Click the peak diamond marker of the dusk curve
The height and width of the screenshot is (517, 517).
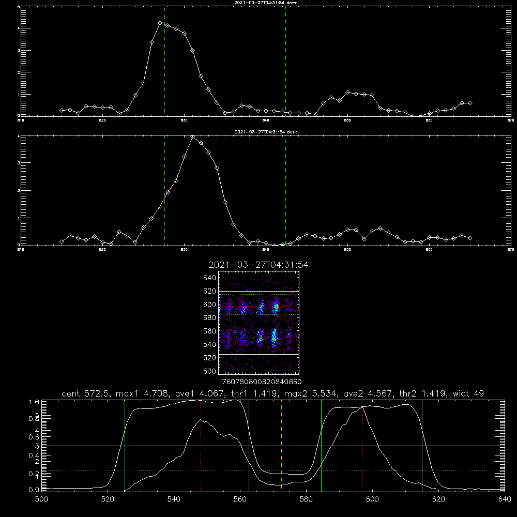tap(192, 137)
